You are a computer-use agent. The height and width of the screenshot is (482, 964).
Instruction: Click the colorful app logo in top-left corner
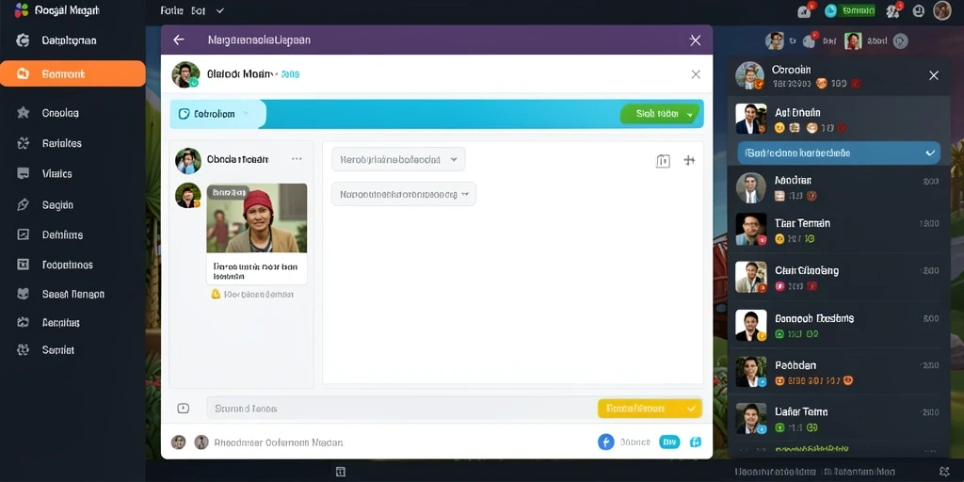pos(22,9)
